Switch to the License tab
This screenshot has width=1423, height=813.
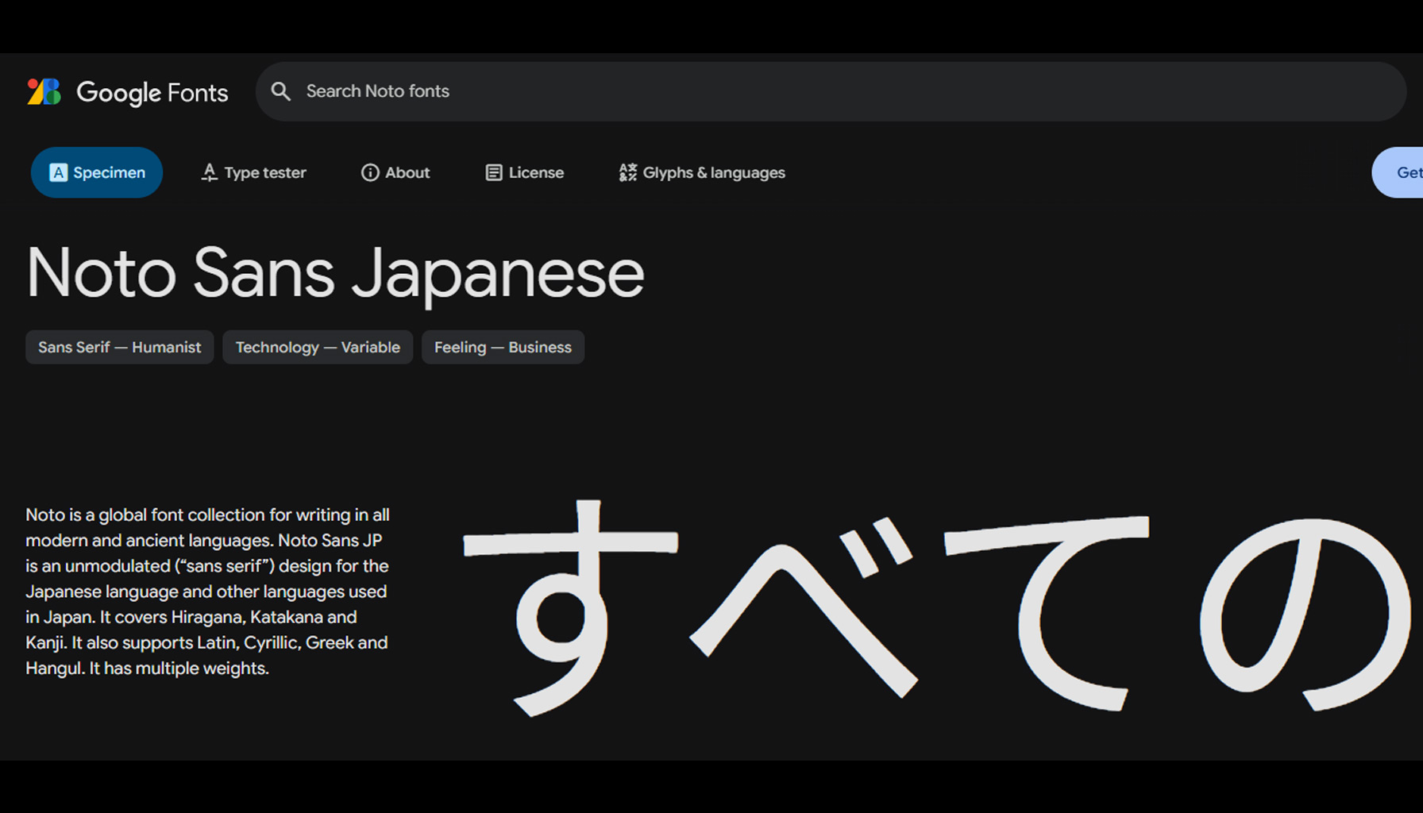click(x=525, y=172)
